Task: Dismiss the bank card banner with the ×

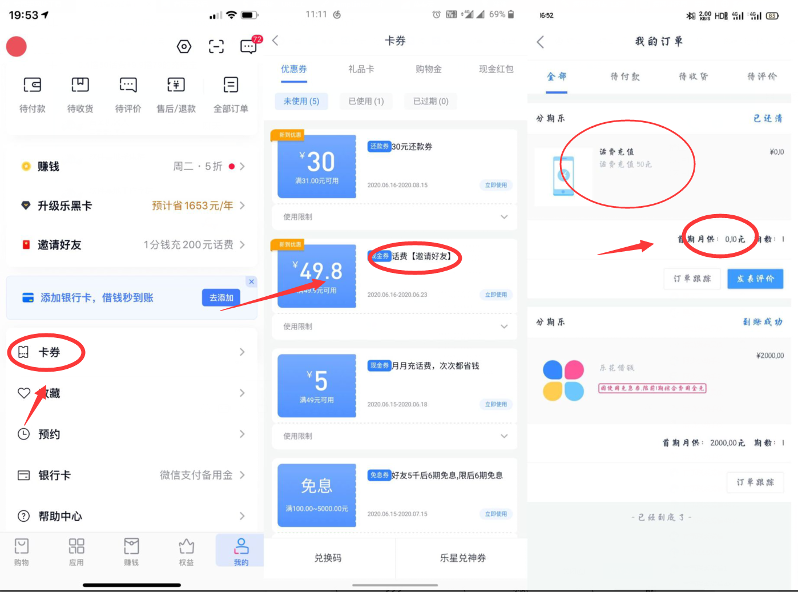Action: 251,281
